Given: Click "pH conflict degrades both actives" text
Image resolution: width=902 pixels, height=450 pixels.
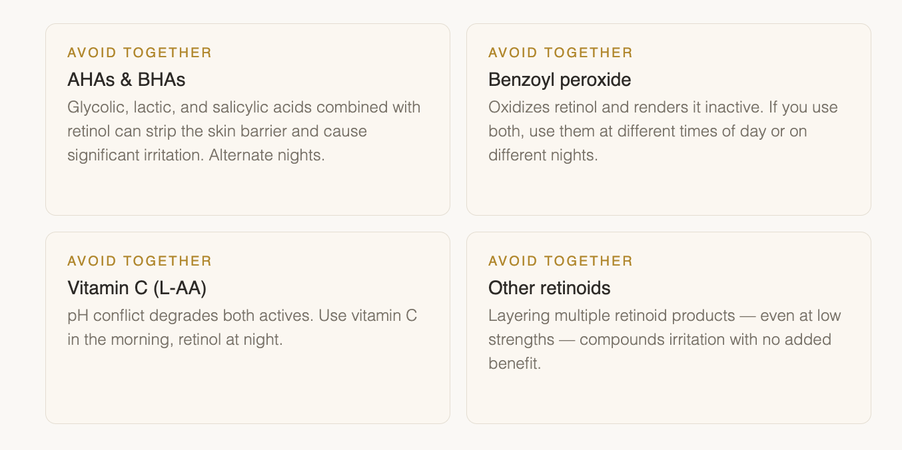Looking at the screenshot, I should [x=191, y=316].
